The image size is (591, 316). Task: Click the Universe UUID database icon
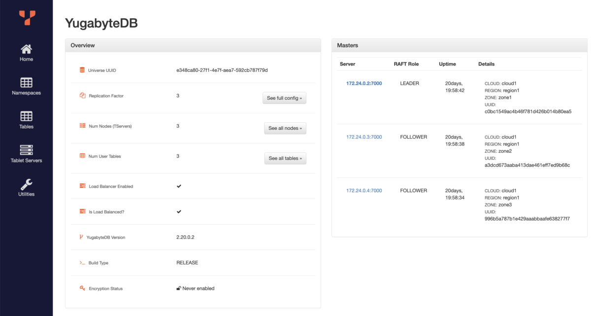82,69
